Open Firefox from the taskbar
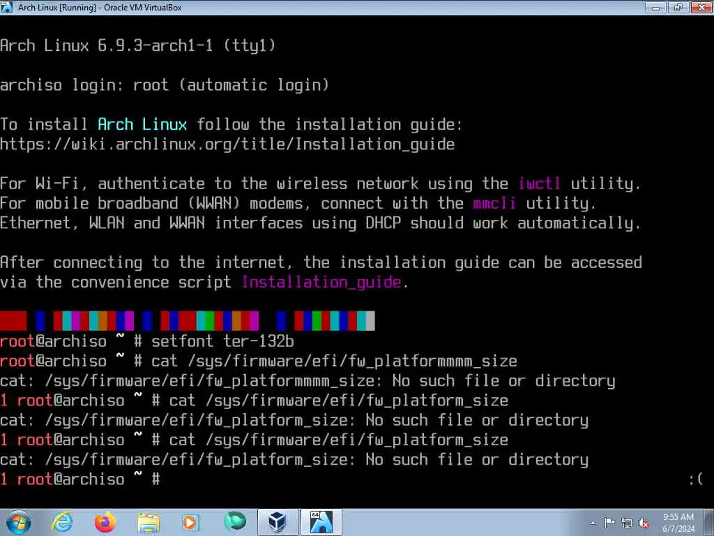Screen dimensions: 714x536 tap(105, 522)
